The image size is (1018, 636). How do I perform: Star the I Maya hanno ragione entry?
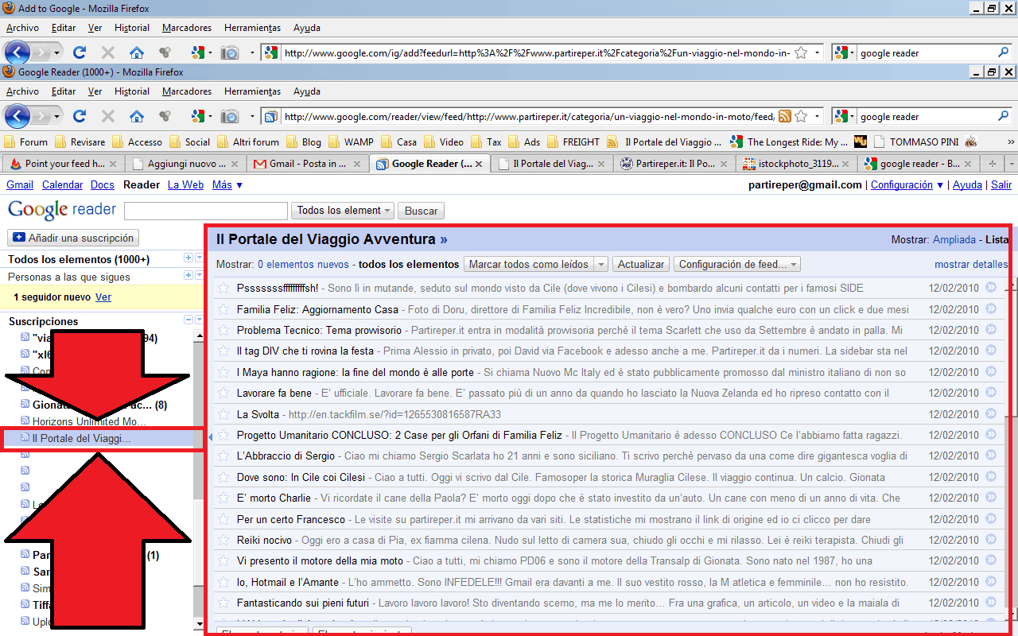click(223, 372)
